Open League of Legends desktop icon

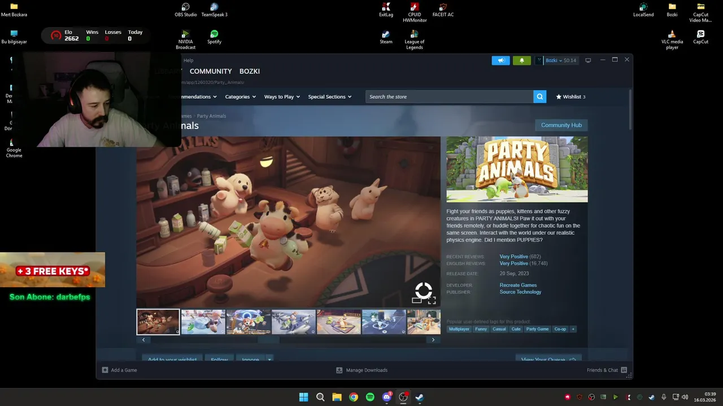click(x=414, y=39)
